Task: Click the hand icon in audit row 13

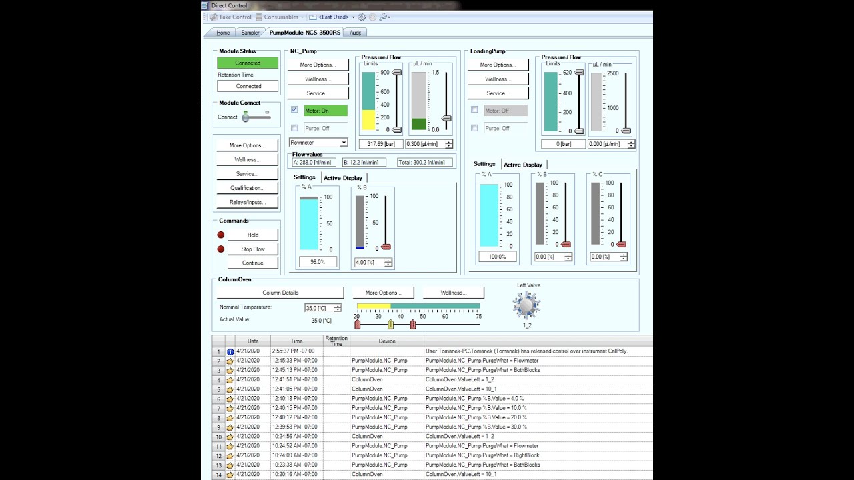Action: (230, 465)
